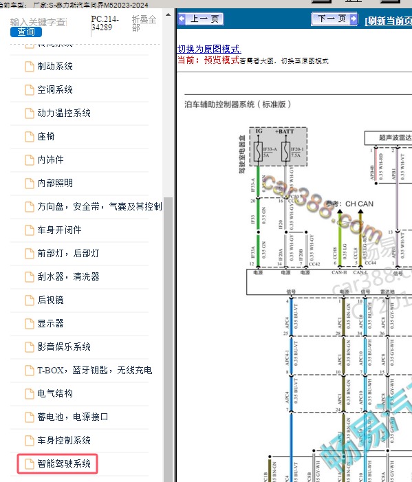412x482 pixels.
Task: Click the 参考: CH CAN label
Action: [x=349, y=204]
